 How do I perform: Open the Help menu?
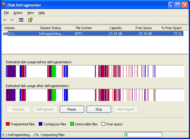click(x=42, y=13)
